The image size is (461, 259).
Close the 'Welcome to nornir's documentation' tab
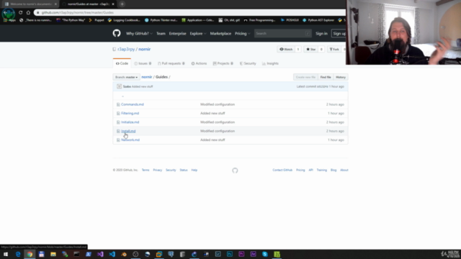55,4
